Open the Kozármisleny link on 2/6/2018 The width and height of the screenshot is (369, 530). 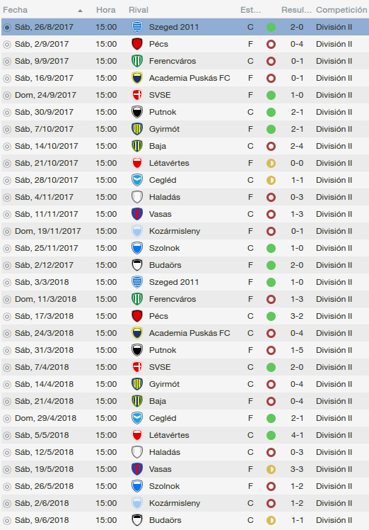tap(175, 503)
